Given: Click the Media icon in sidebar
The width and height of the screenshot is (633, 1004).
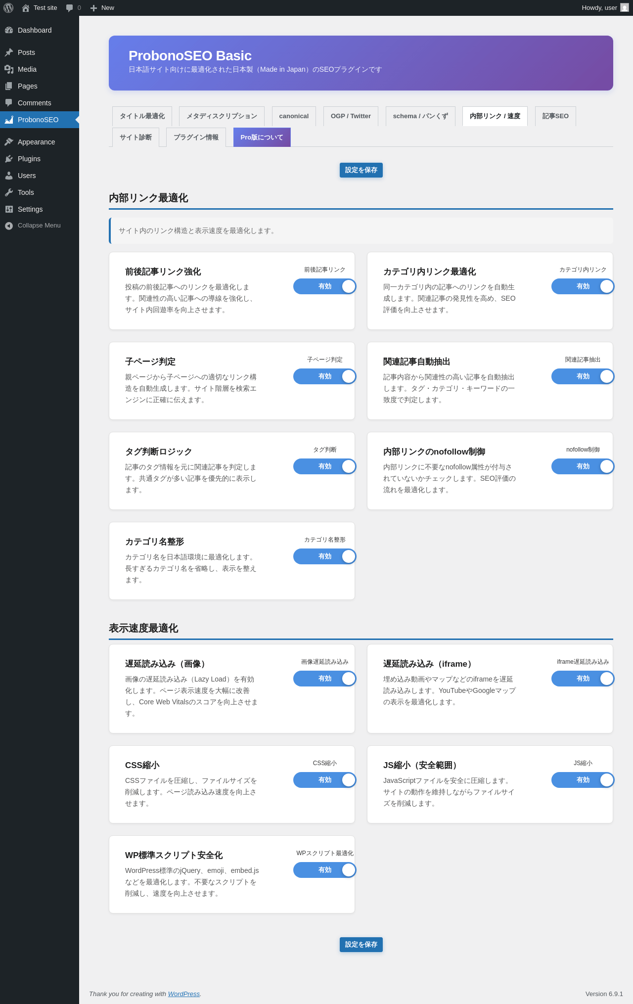Looking at the screenshot, I should point(9,69).
